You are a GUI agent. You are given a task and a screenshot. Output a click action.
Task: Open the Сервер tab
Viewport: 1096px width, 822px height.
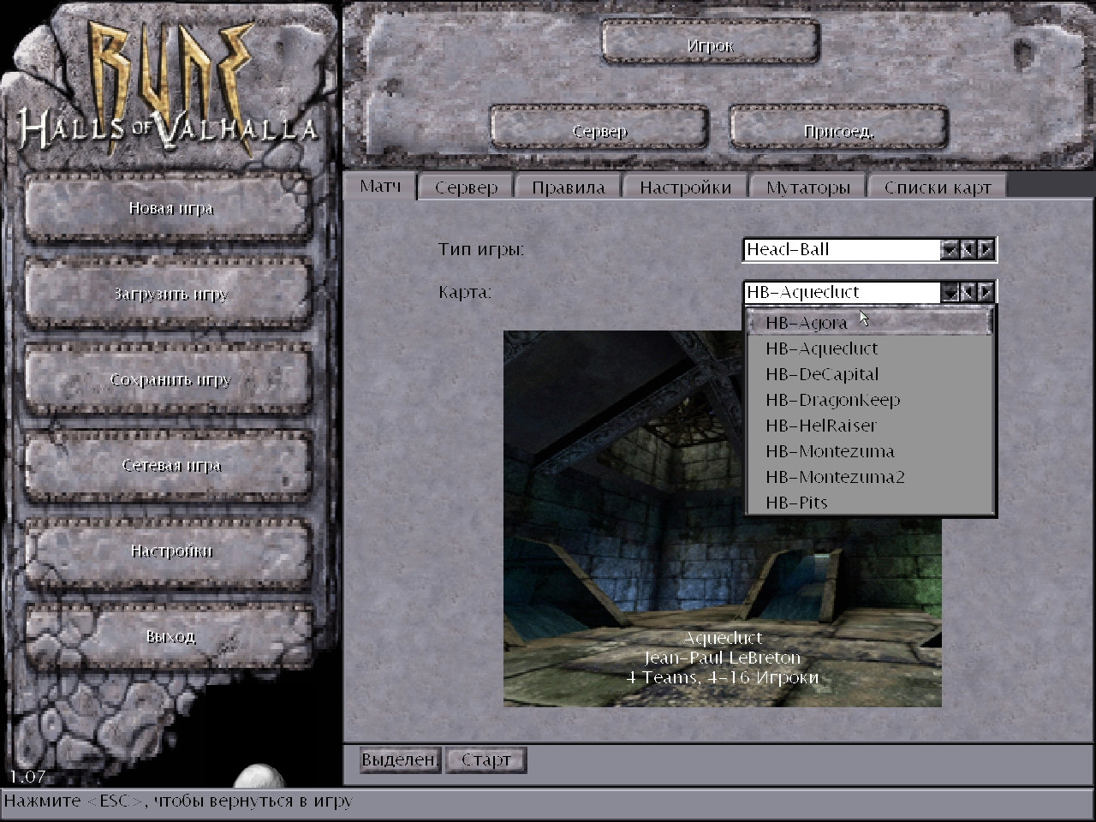point(466,188)
